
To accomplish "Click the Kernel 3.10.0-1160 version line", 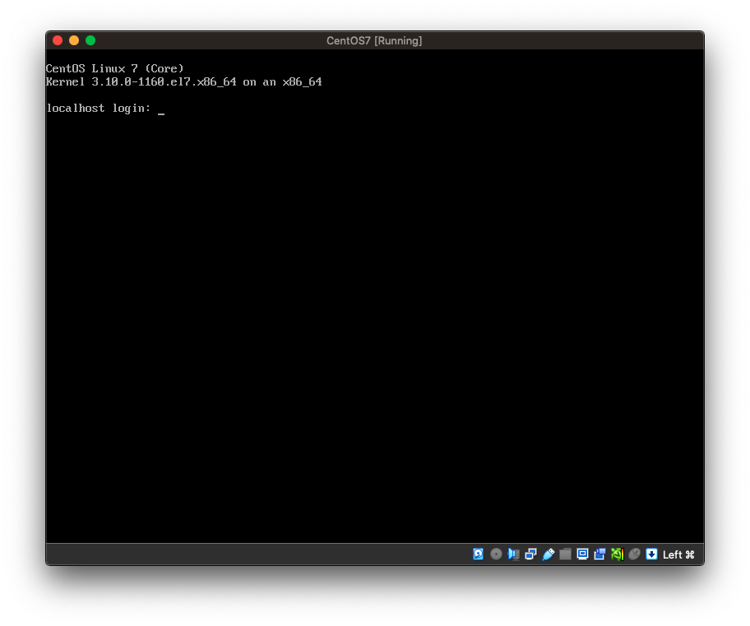I will point(183,82).
